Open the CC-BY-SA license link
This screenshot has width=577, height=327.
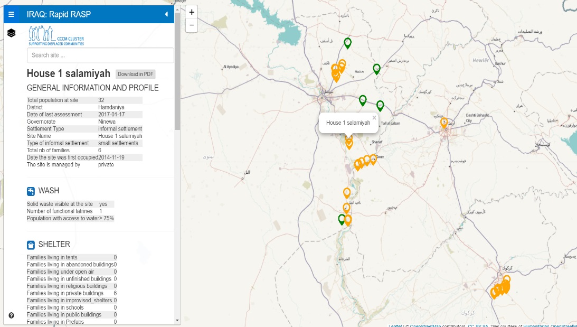pyautogui.click(x=478, y=325)
